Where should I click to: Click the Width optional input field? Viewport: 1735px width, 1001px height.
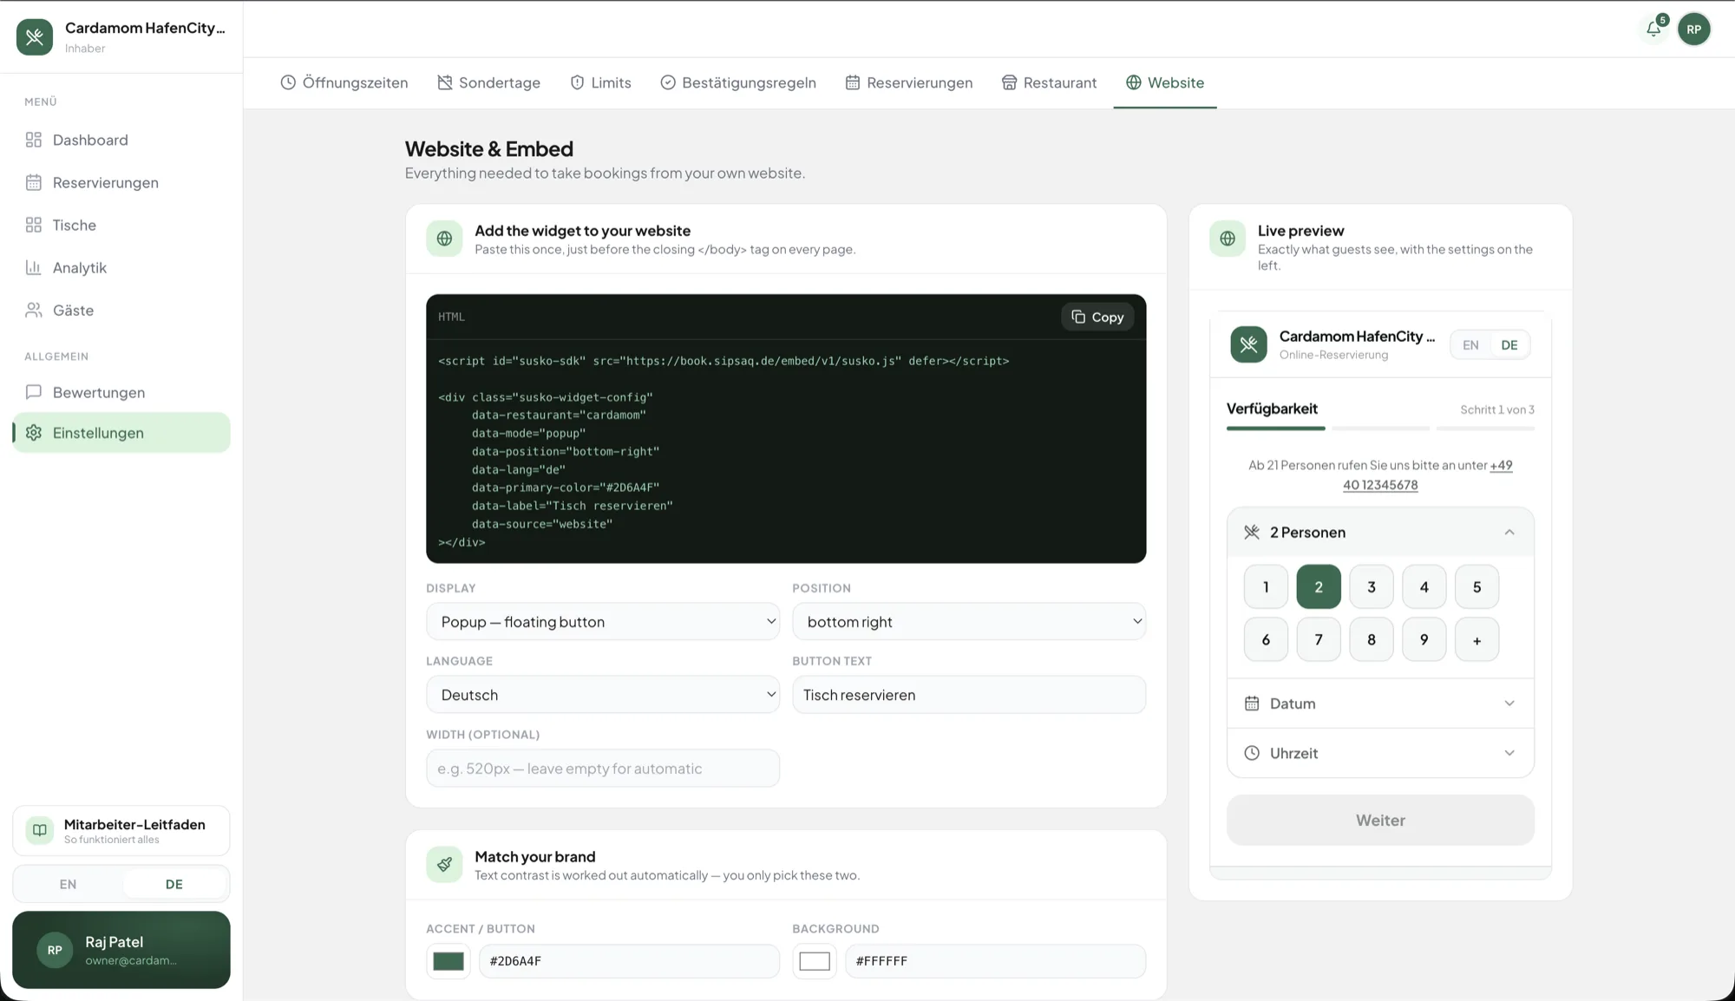[x=603, y=769]
